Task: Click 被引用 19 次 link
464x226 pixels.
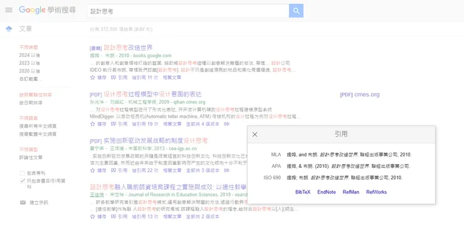Action: (x=145, y=124)
